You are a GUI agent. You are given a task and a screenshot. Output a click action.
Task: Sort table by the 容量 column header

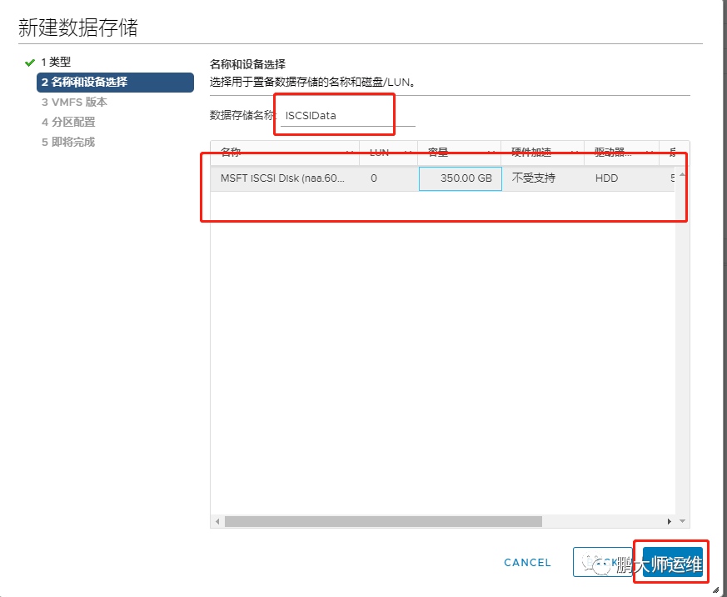click(459, 153)
